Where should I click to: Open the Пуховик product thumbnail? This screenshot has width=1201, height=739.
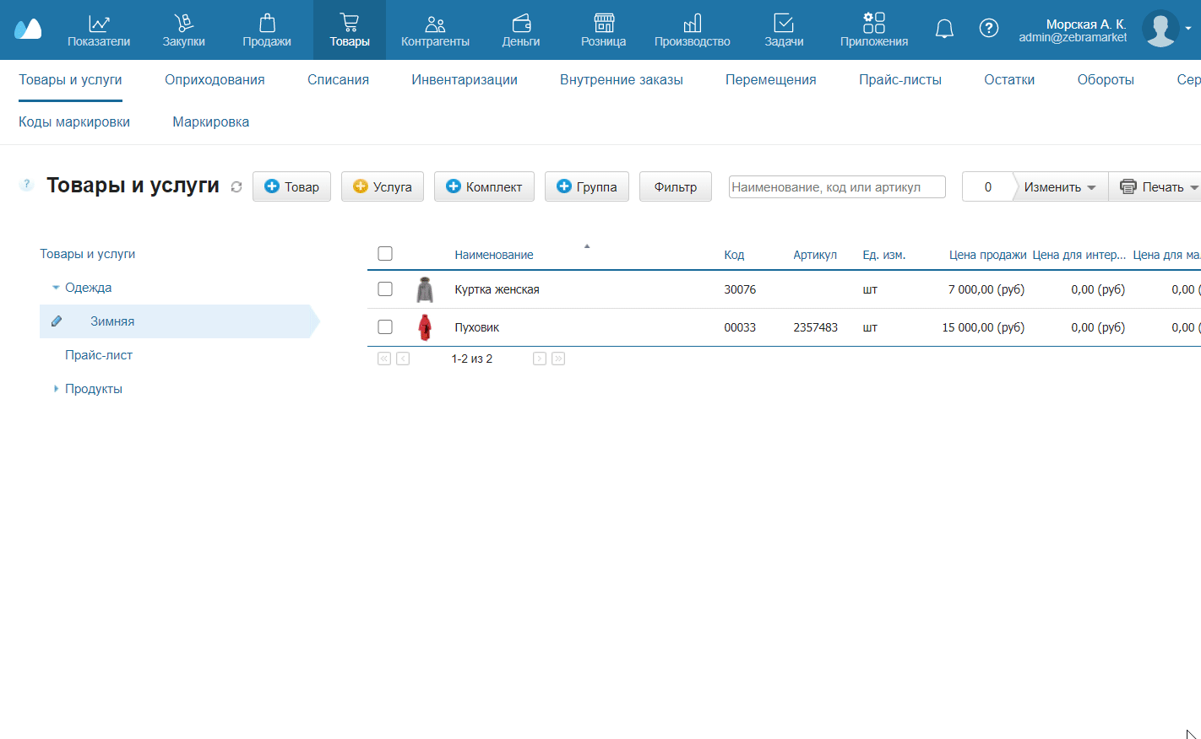[x=425, y=327]
